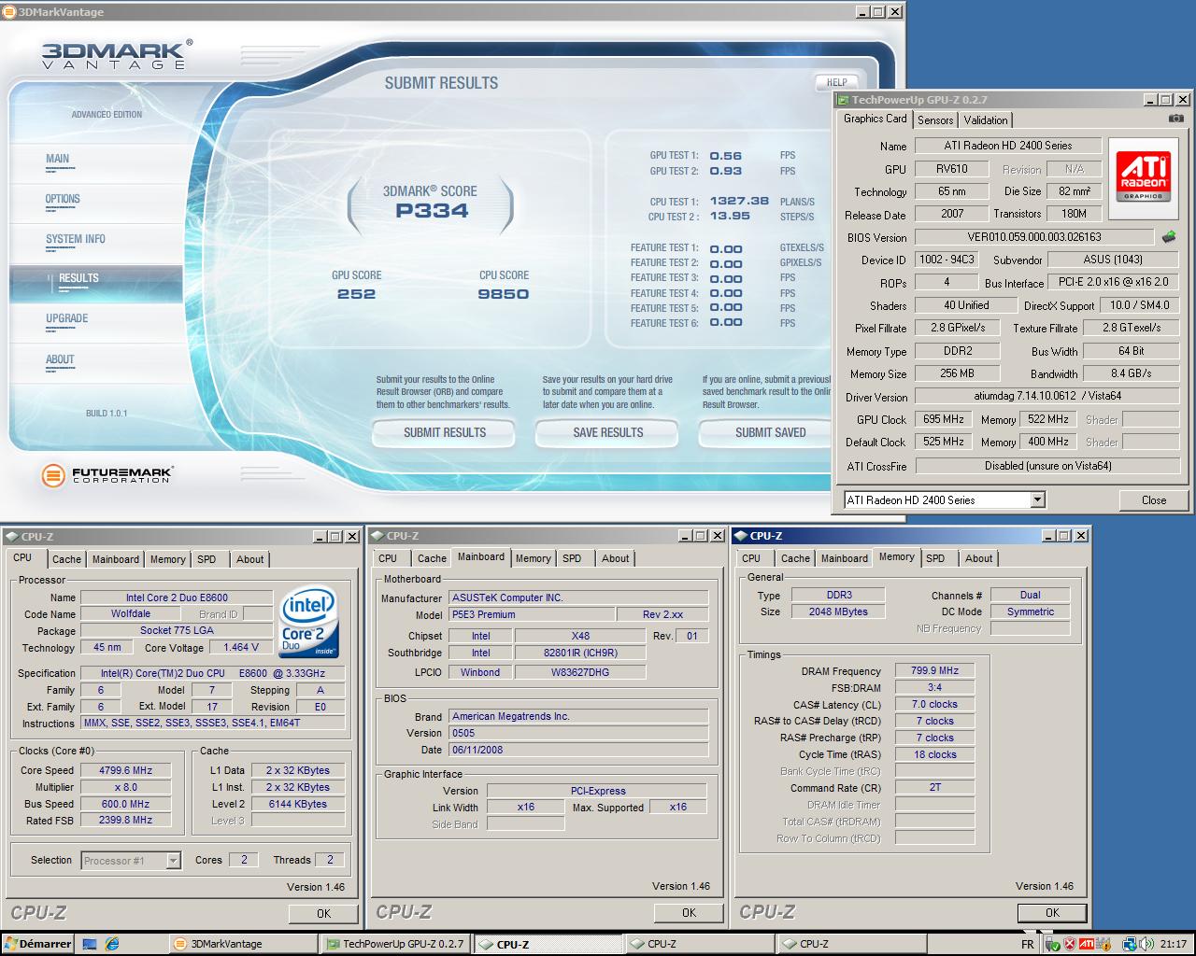Click the CPU score value 9850
The width and height of the screenshot is (1196, 956).
pos(504,294)
